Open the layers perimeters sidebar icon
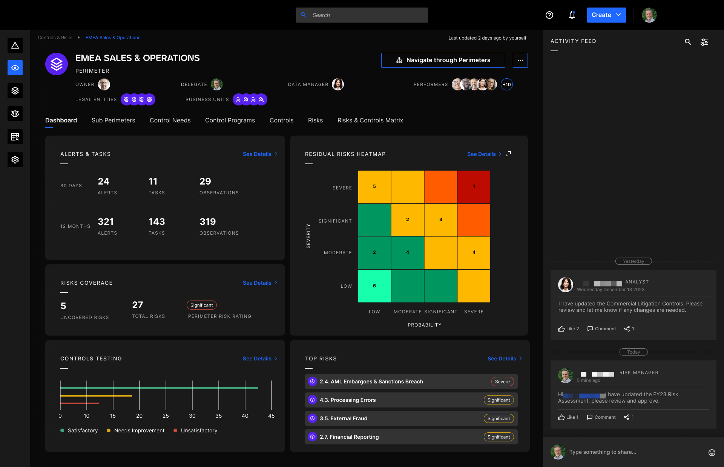The width and height of the screenshot is (724, 467). pos(15,91)
